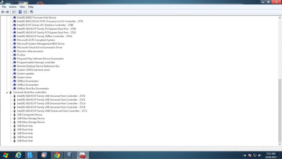This screenshot has height=159, width=282.
Task: Click the USB category icon beside Universal Serial Bus controllers
Action: pos(10,92)
